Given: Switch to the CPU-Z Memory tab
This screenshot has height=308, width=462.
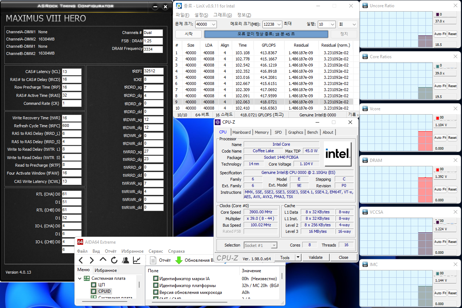Looking at the screenshot, I should 262,132.
